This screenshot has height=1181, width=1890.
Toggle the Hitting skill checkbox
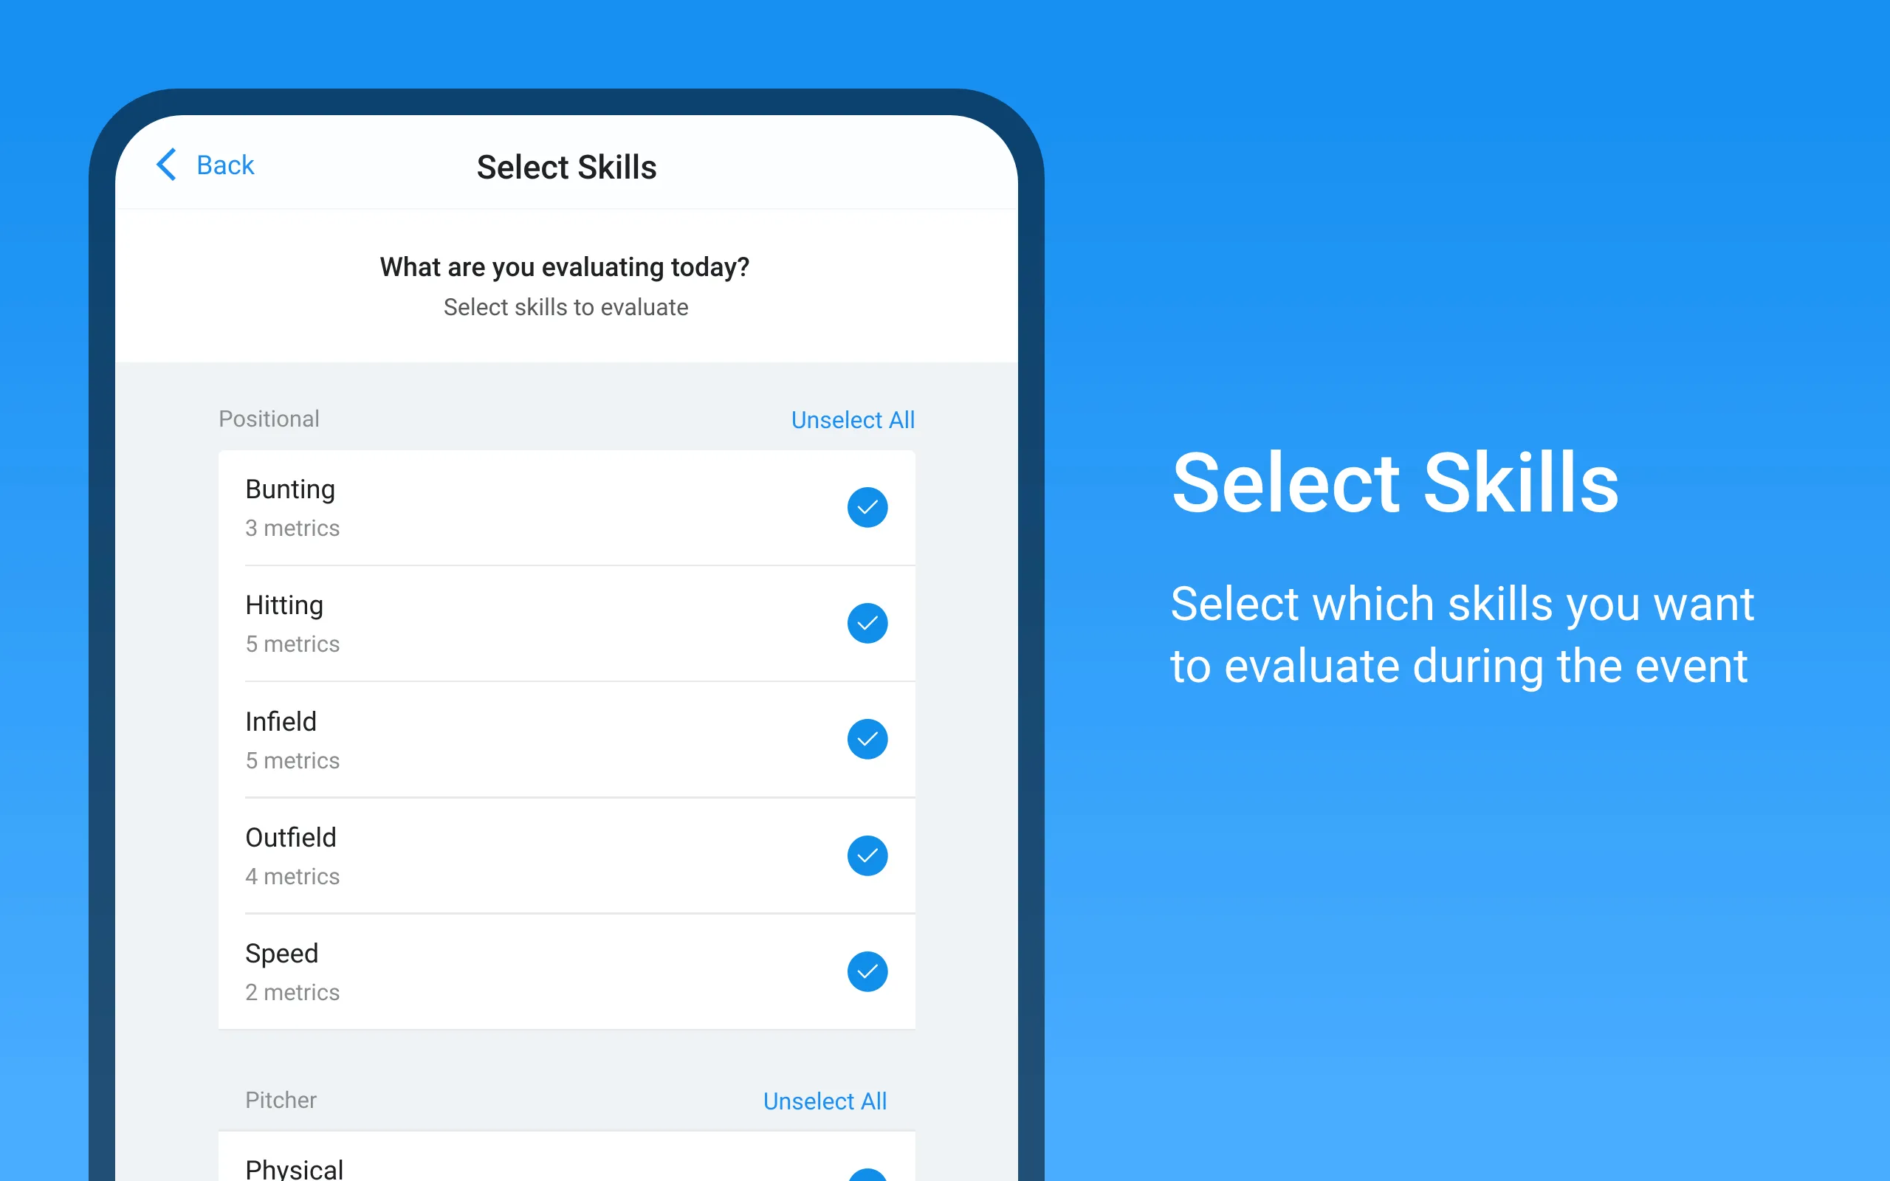click(867, 622)
